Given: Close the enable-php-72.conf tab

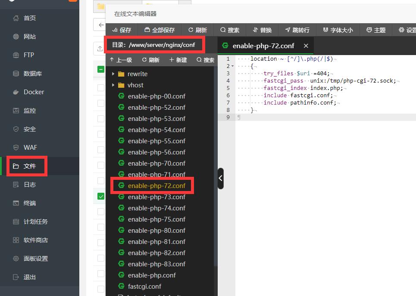Looking at the screenshot, I should point(306,46).
